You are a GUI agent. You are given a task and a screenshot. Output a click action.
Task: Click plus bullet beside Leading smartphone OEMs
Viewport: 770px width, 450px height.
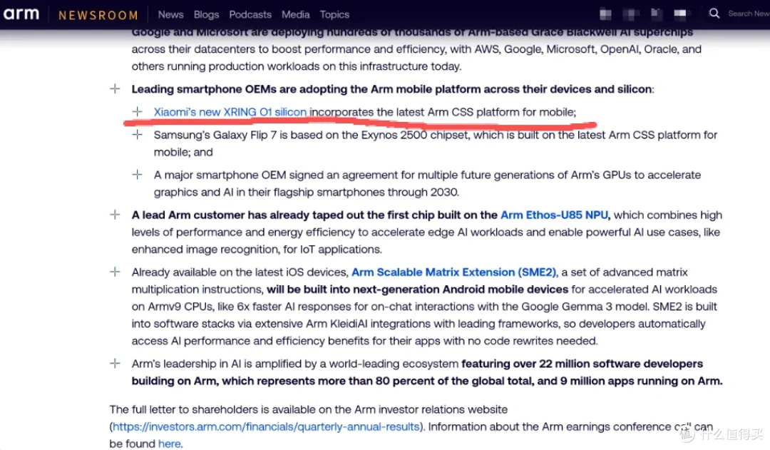[x=115, y=89]
